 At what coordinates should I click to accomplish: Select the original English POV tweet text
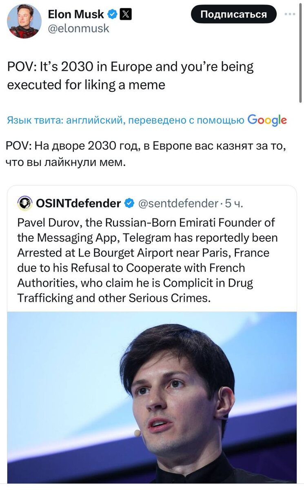(x=131, y=76)
